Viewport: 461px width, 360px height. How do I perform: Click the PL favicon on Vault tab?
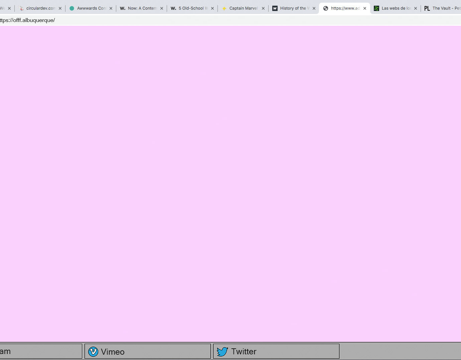(427, 8)
